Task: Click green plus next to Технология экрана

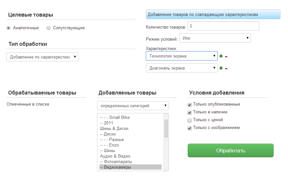Action: point(221,56)
